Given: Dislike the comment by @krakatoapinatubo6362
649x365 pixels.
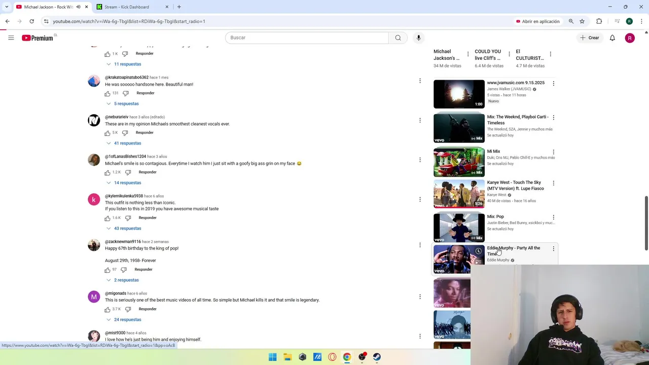Looking at the screenshot, I should pos(126,93).
